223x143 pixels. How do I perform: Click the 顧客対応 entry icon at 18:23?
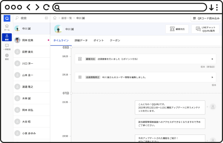pyautogui.click(x=80, y=59)
